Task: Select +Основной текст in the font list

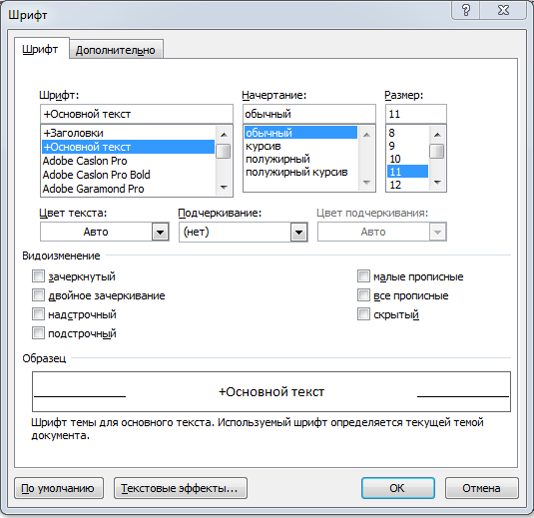Action: click(x=128, y=147)
